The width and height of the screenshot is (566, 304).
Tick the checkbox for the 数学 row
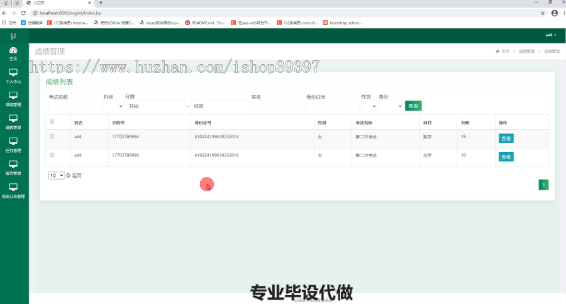tap(52, 137)
